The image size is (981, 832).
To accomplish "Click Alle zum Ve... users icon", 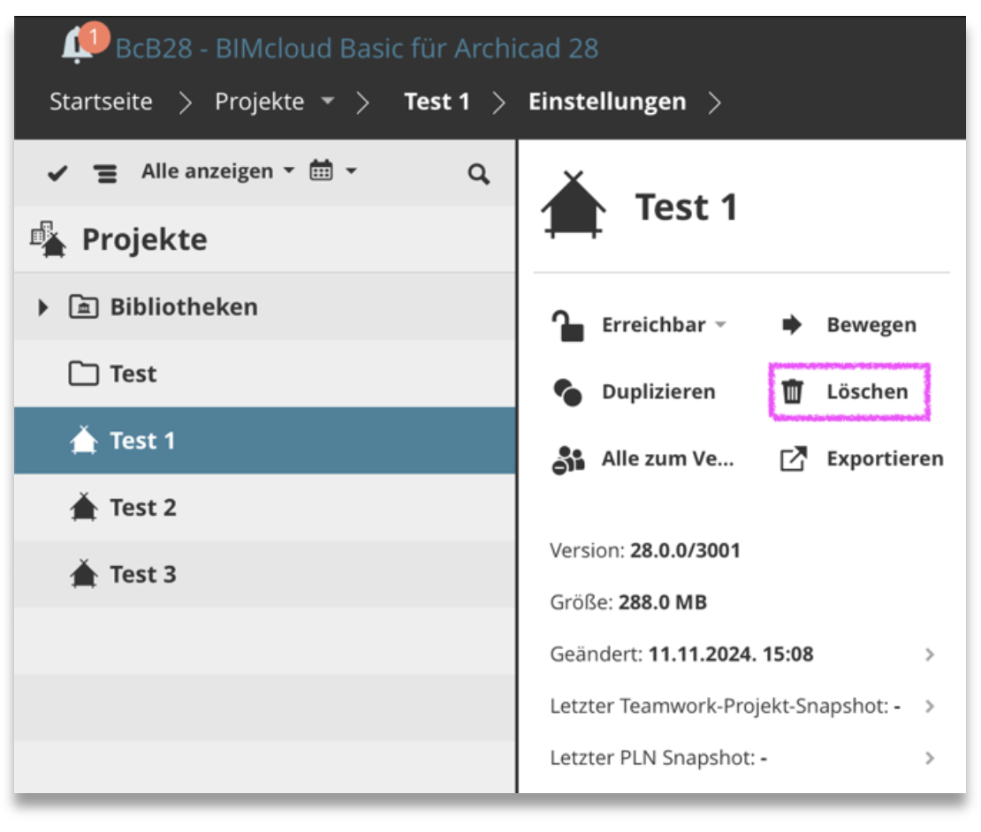I will click(x=568, y=460).
